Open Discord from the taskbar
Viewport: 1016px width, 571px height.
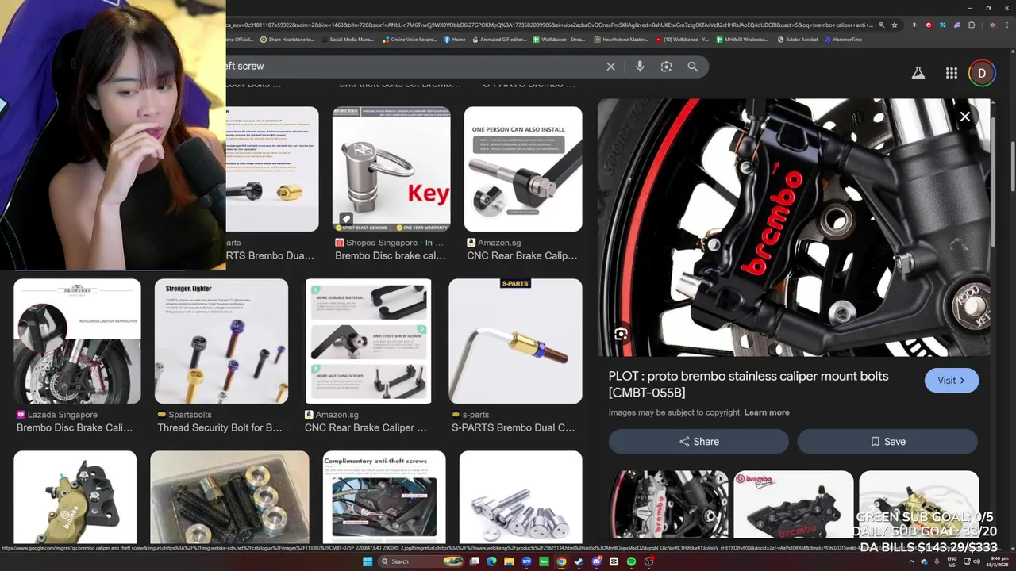pyautogui.click(x=596, y=561)
